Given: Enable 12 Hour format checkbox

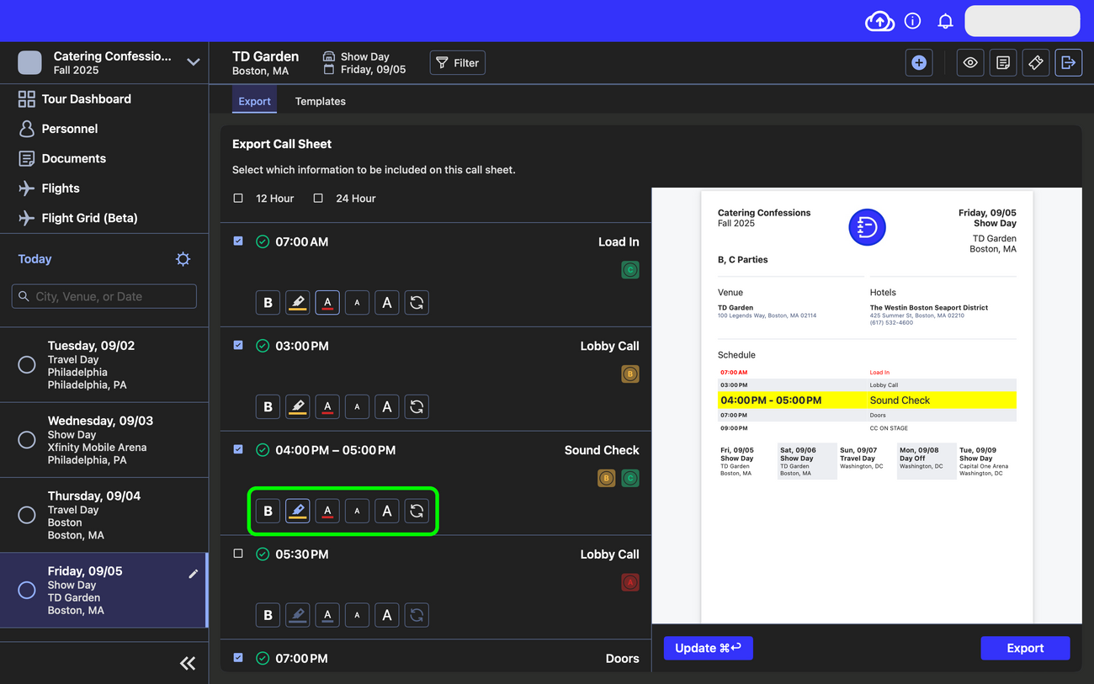Looking at the screenshot, I should pos(238,199).
